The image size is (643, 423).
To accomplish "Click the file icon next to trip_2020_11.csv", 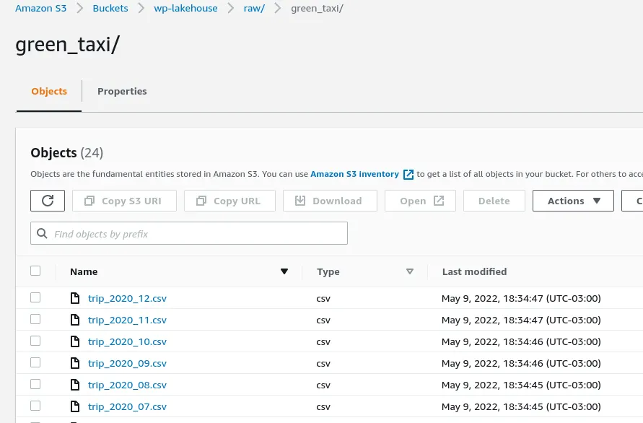I will [75, 320].
